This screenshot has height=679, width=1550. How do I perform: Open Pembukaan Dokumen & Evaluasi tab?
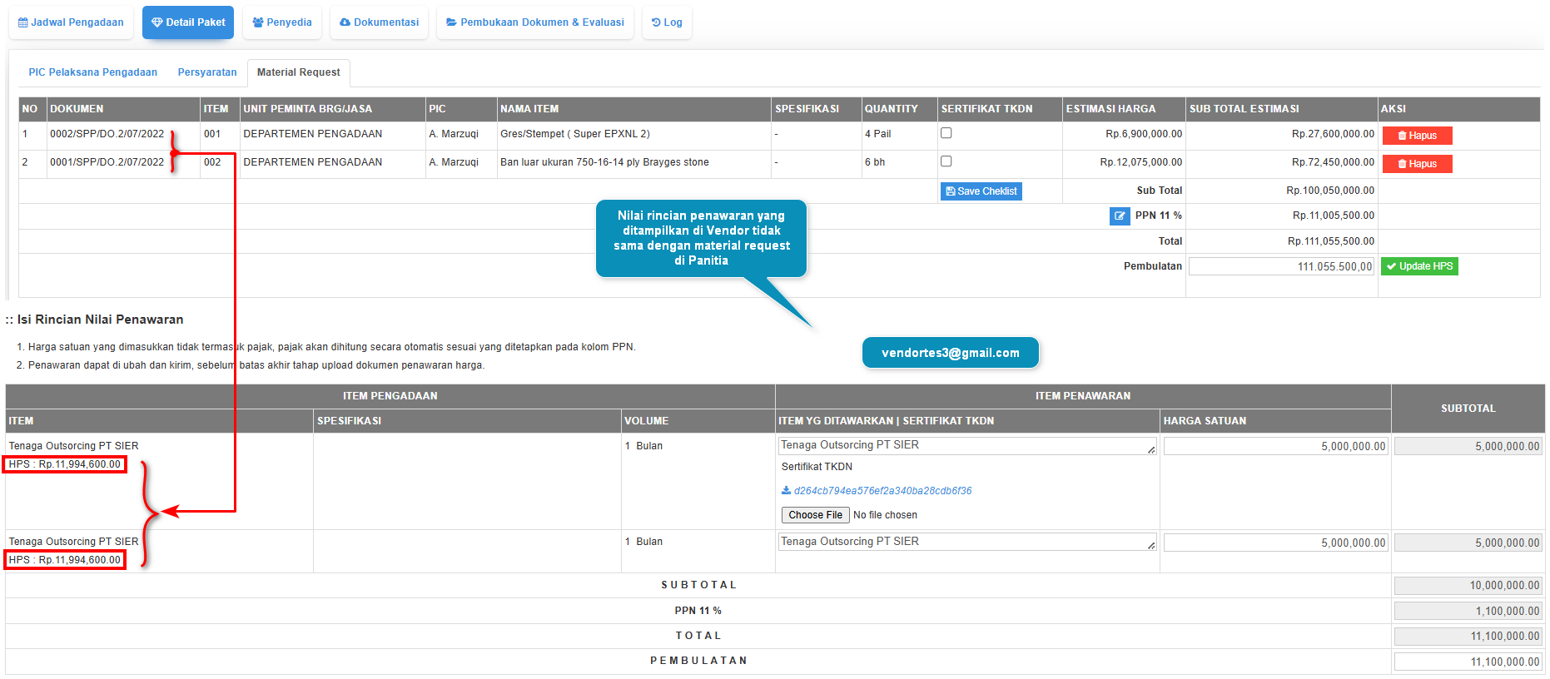coord(535,22)
